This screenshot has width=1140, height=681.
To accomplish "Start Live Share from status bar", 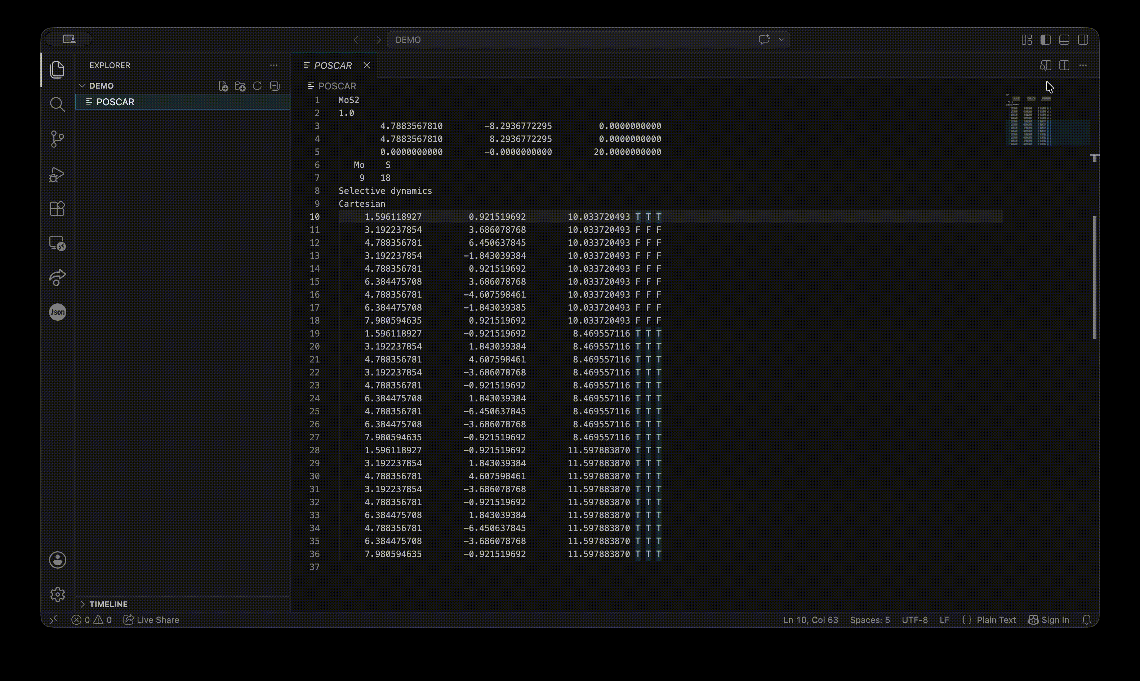I will pyautogui.click(x=151, y=620).
